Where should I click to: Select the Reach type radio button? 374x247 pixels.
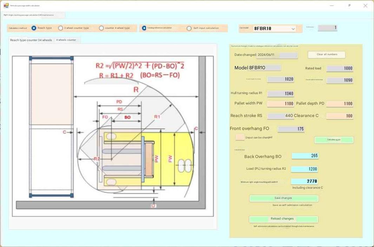tap(34, 28)
